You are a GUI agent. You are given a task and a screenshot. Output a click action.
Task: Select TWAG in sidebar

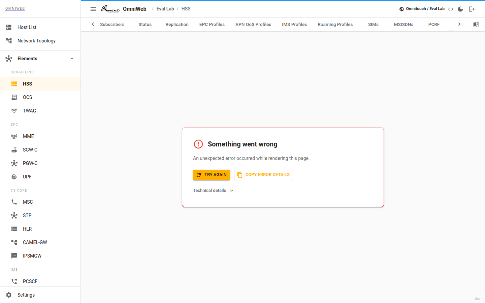click(x=40, y=111)
